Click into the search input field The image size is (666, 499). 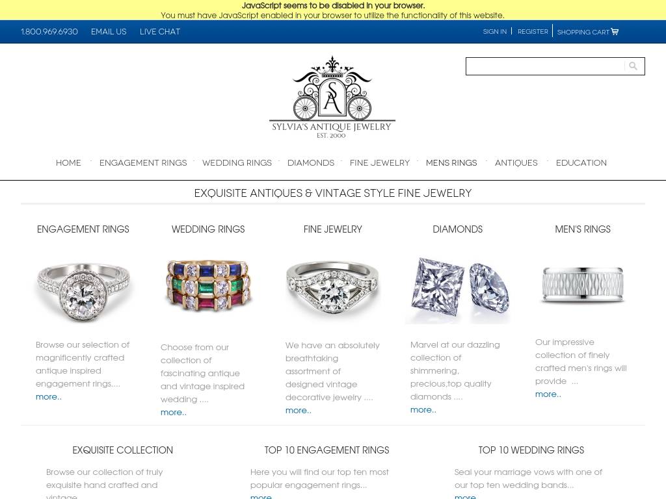coord(545,66)
